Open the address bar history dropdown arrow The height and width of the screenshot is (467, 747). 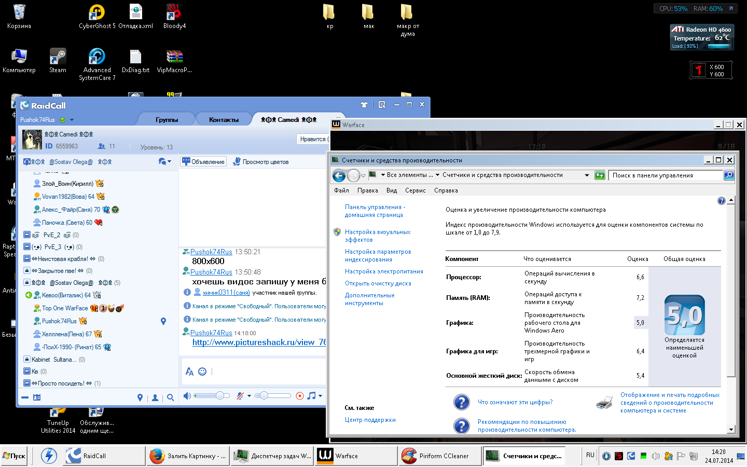[x=587, y=175]
